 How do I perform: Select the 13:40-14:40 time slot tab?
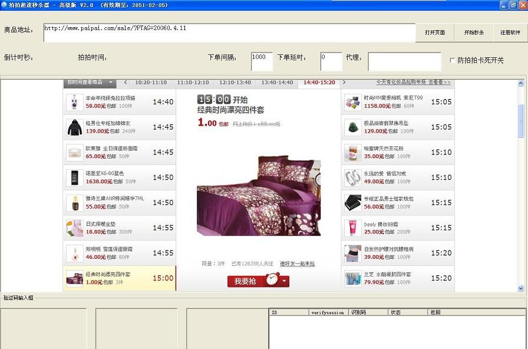tap(278, 83)
